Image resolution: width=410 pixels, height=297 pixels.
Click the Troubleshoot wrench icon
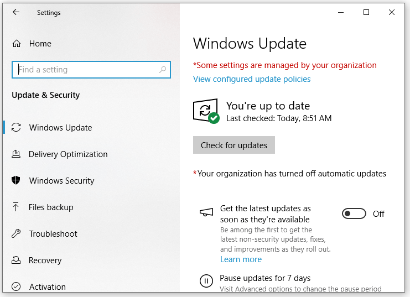tap(16, 233)
